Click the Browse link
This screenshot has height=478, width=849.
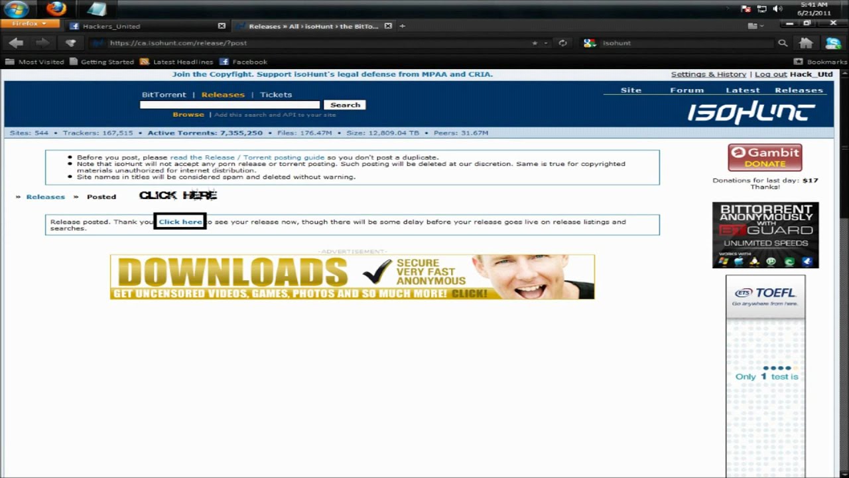pyautogui.click(x=188, y=114)
